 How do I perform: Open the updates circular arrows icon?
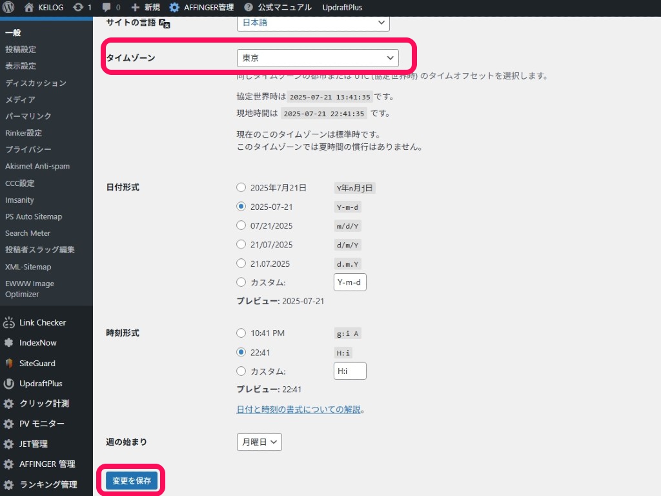(78, 7)
